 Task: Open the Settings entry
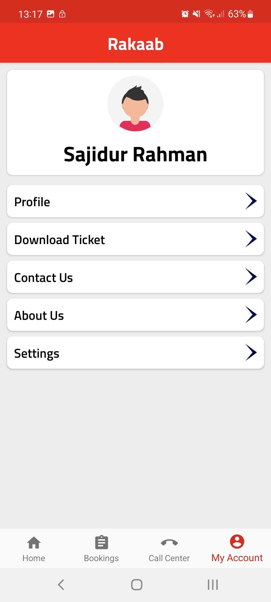click(x=37, y=353)
